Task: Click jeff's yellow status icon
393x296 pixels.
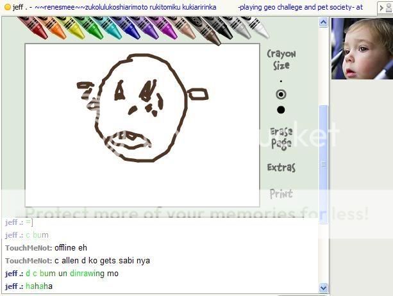Action: (x=8, y=7)
